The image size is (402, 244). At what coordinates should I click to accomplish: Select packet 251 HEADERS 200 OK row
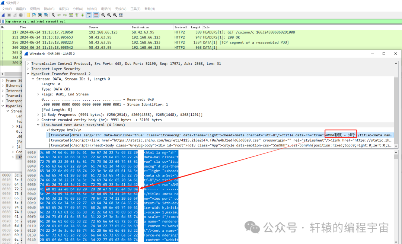(x=201, y=38)
